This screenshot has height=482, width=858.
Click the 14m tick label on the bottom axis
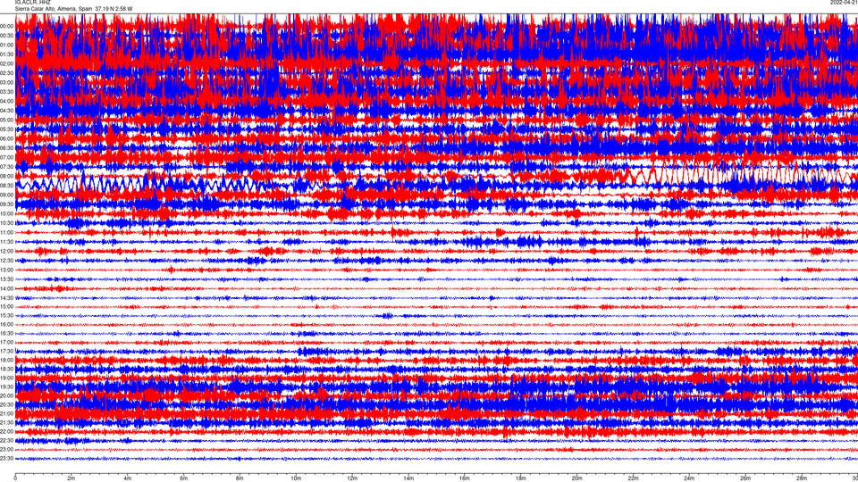[x=408, y=478]
